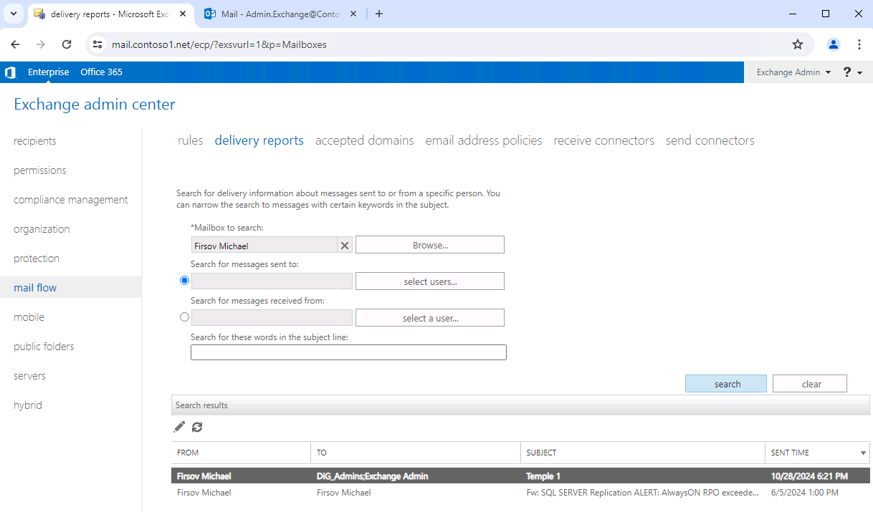Image resolution: width=873 pixels, height=512 pixels.
Task: Click the clear button
Action: click(810, 384)
